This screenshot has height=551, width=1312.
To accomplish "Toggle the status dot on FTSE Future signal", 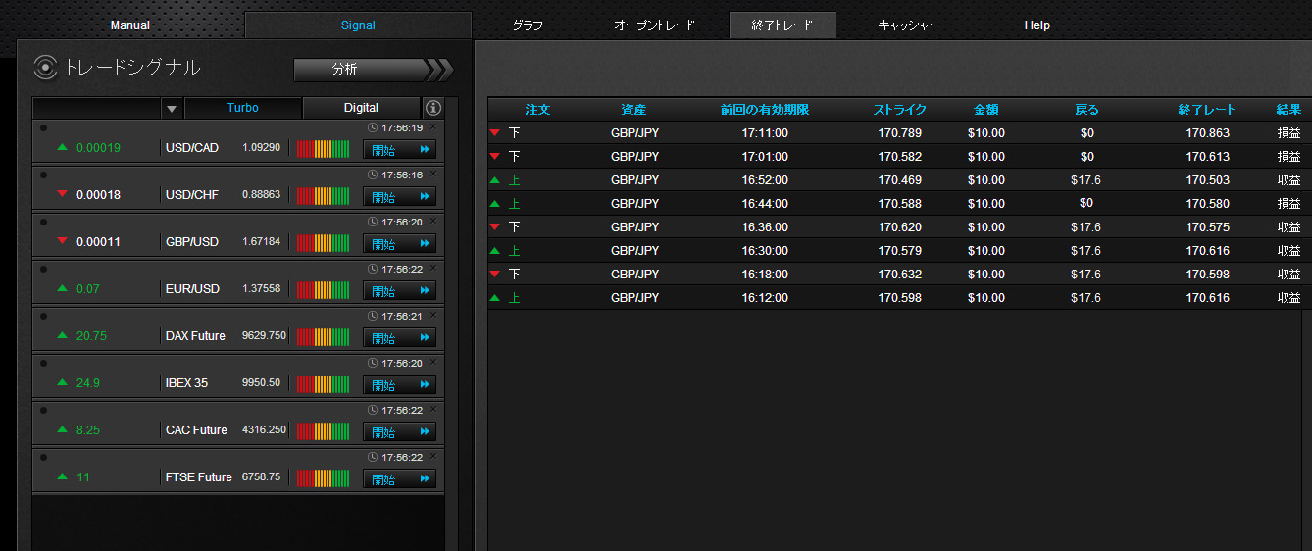I will [x=43, y=457].
